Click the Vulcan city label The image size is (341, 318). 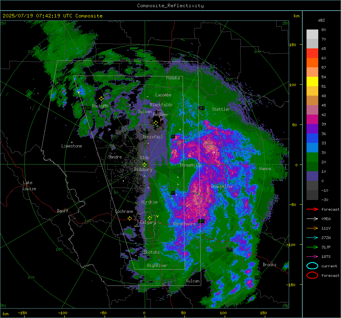point(192,281)
